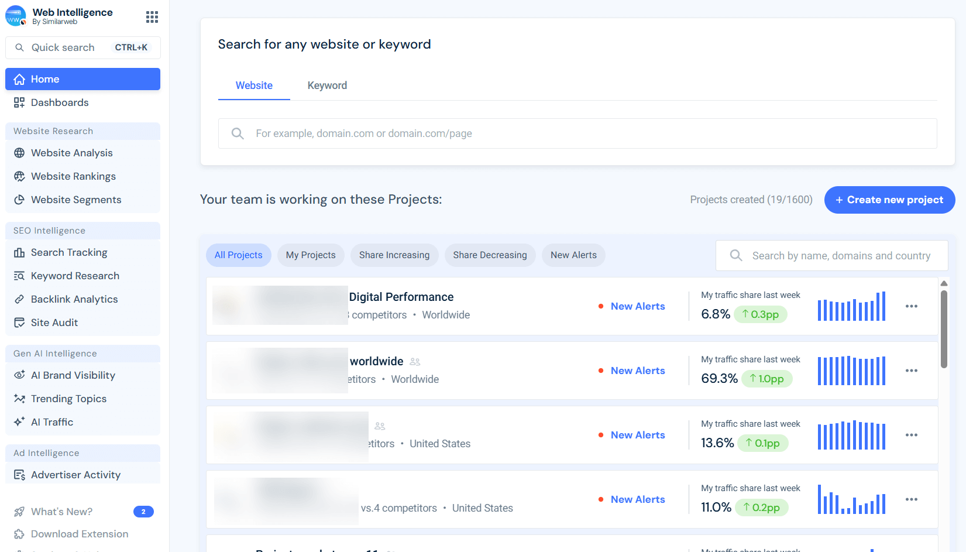Click the website search input field

coord(577,133)
